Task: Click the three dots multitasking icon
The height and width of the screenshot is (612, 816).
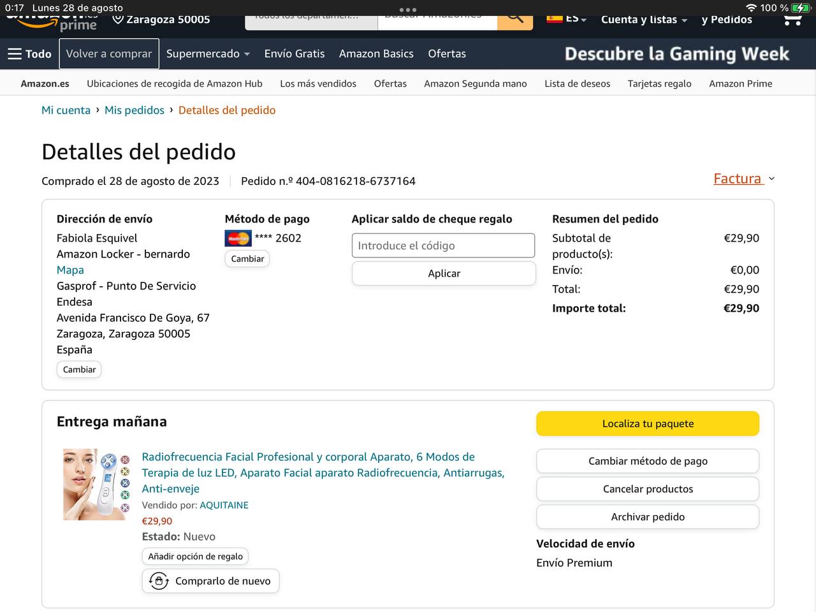Action: 407,10
